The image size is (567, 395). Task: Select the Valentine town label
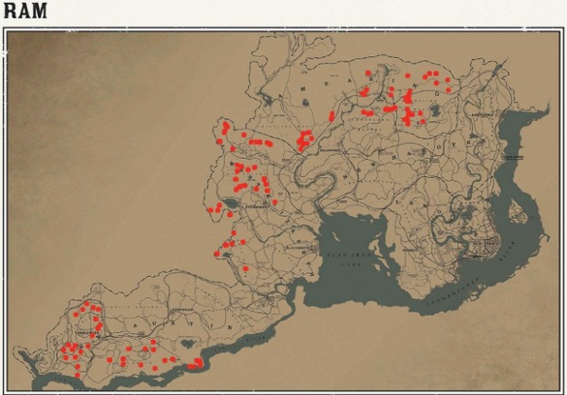[330, 150]
